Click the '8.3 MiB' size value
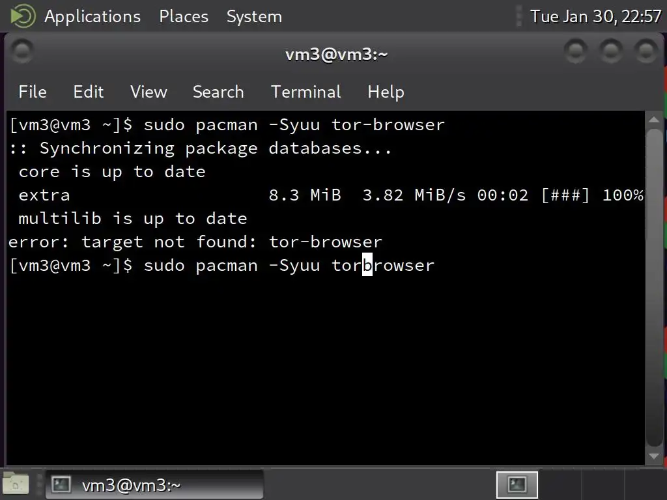The height and width of the screenshot is (500, 667). click(305, 195)
